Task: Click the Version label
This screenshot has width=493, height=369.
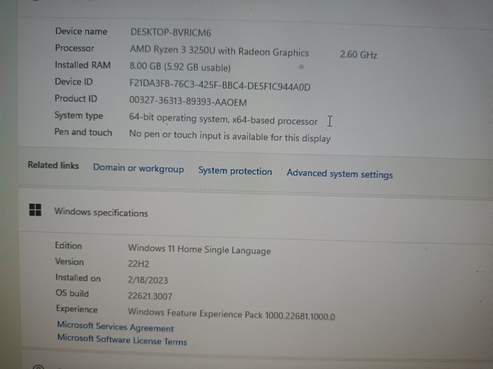Action: pyautogui.click(x=69, y=261)
